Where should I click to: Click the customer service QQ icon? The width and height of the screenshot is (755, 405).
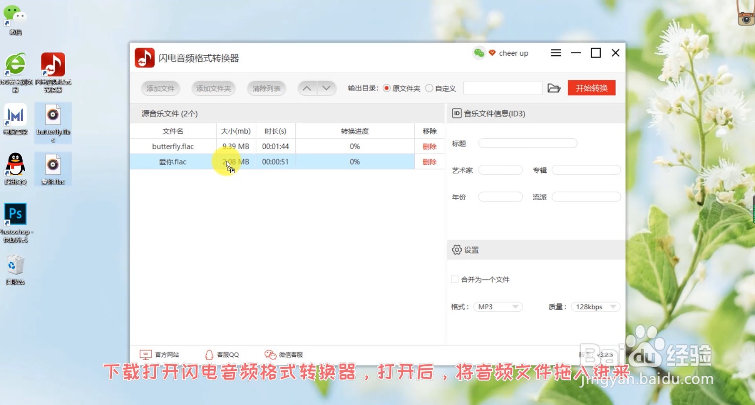click(209, 354)
